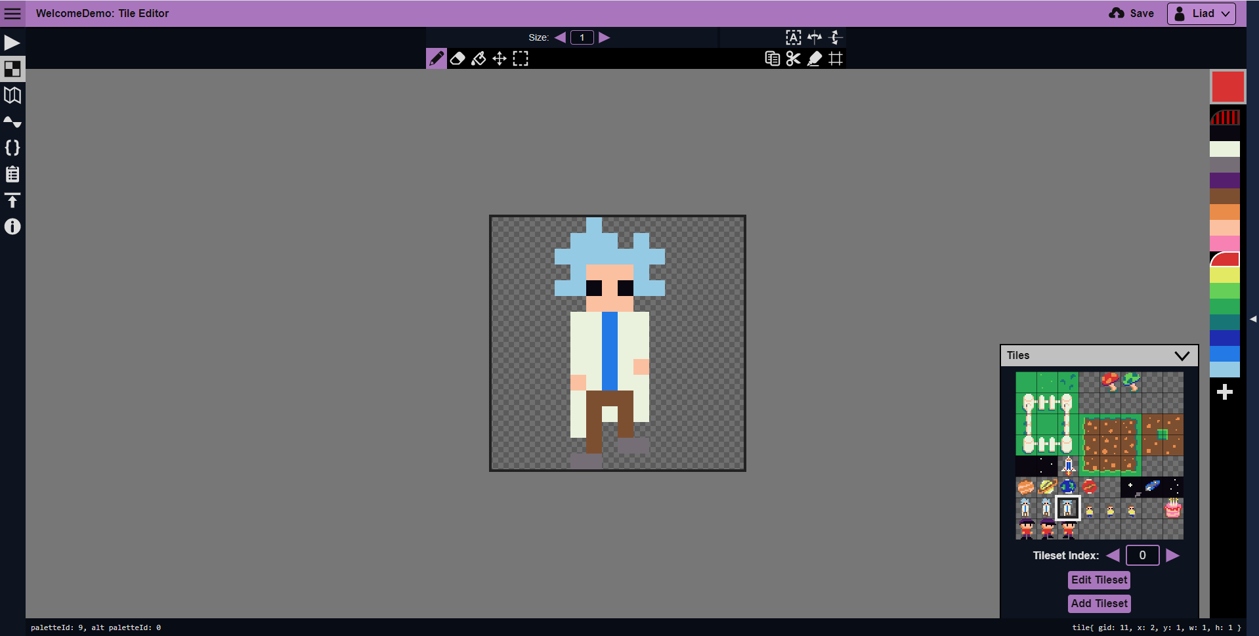Screen dimensions: 1259x636
Task: Collapse the Tiles panel chevron
Action: pyautogui.click(x=1182, y=356)
